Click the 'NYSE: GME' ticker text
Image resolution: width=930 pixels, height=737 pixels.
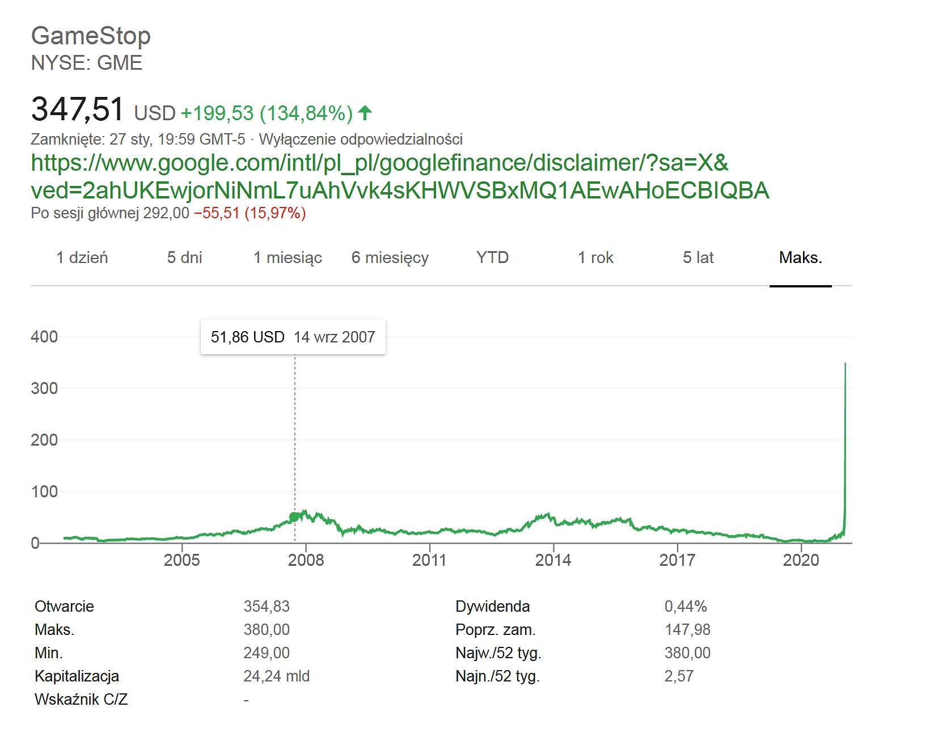click(87, 63)
